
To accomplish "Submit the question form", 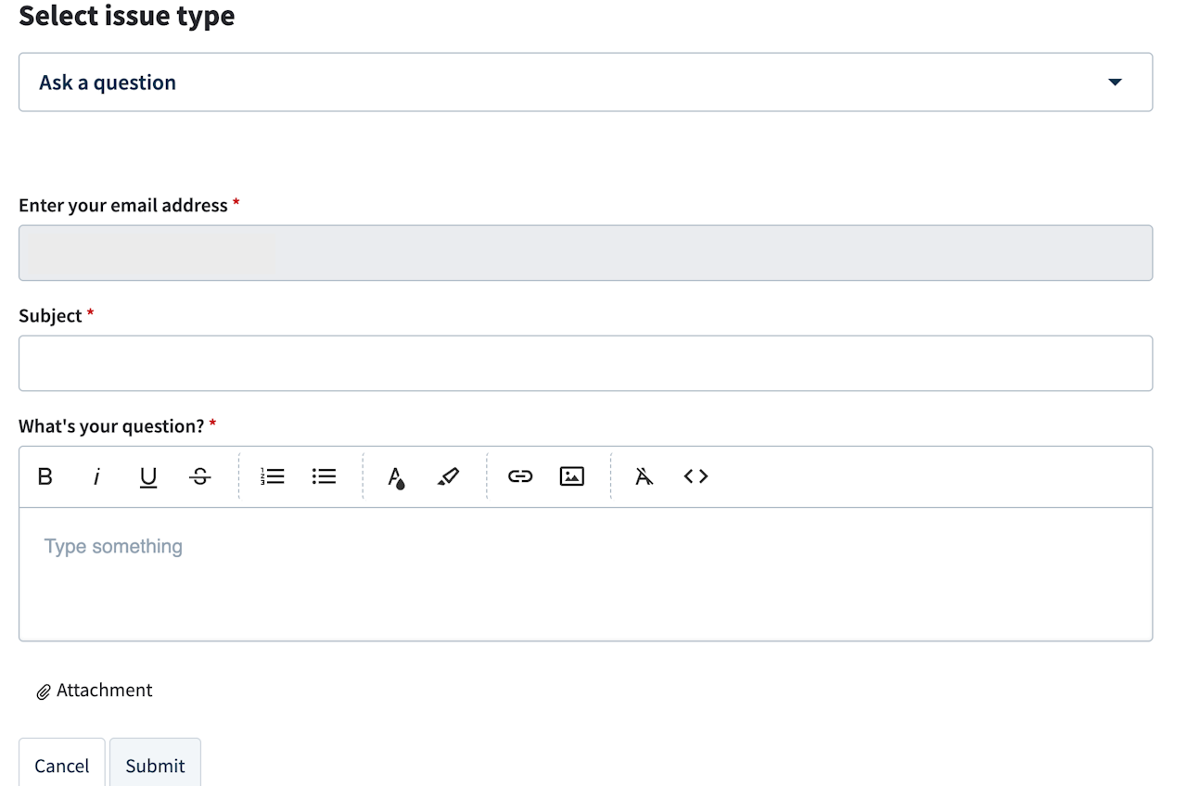I will pos(155,765).
